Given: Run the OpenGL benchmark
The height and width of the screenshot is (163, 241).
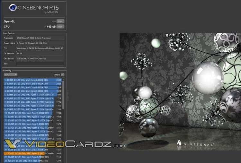Looking at the screenshot, I should [60, 21].
